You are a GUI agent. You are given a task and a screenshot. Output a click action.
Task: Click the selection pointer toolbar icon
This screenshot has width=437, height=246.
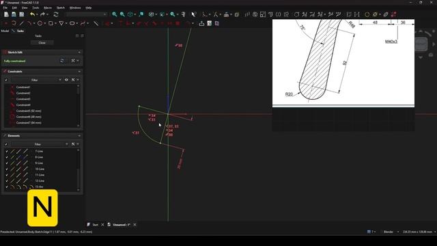(194, 14)
